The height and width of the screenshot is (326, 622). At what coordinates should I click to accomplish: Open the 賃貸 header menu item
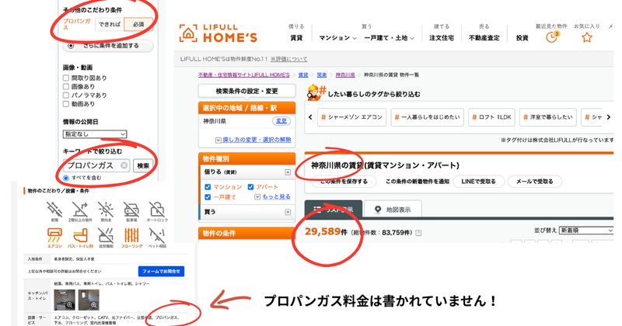[x=296, y=38]
